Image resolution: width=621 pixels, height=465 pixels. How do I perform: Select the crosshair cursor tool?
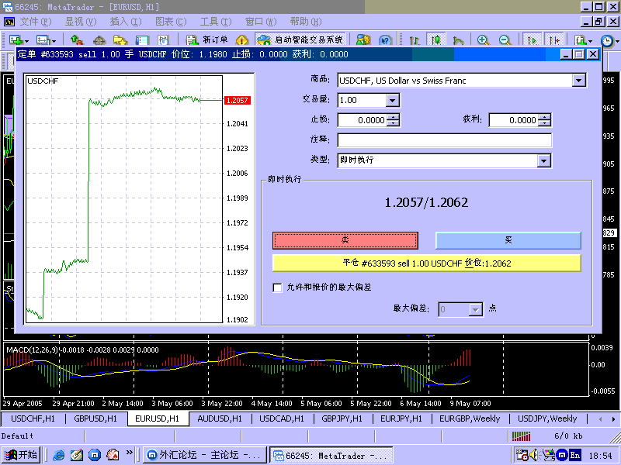pos(99,40)
